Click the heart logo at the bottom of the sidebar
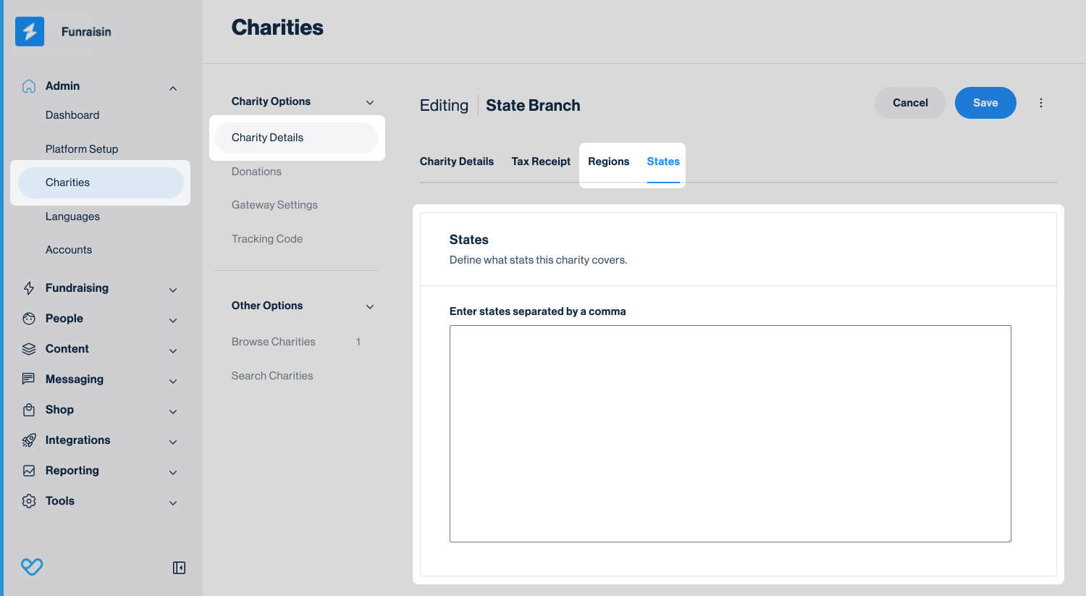The image size is (1086, 596). click(32, 566)
